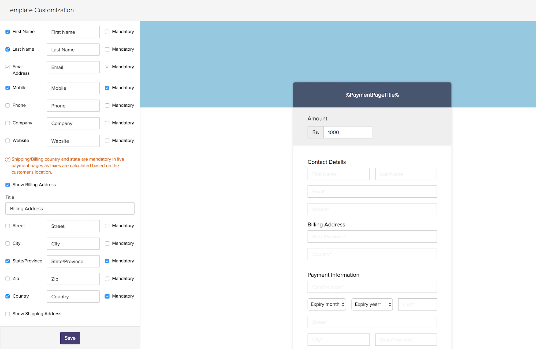This screenshot has height=349, width=536.
Task: Click the Card Number field in preview
Action: pos(372,287)
